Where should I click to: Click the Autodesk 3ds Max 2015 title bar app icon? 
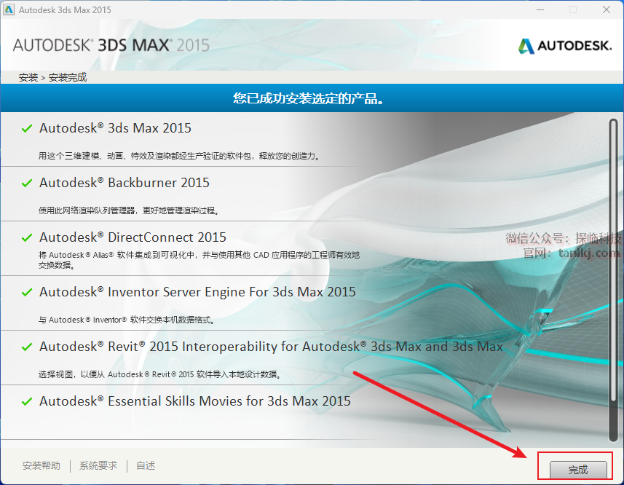(x=8, y=9)
